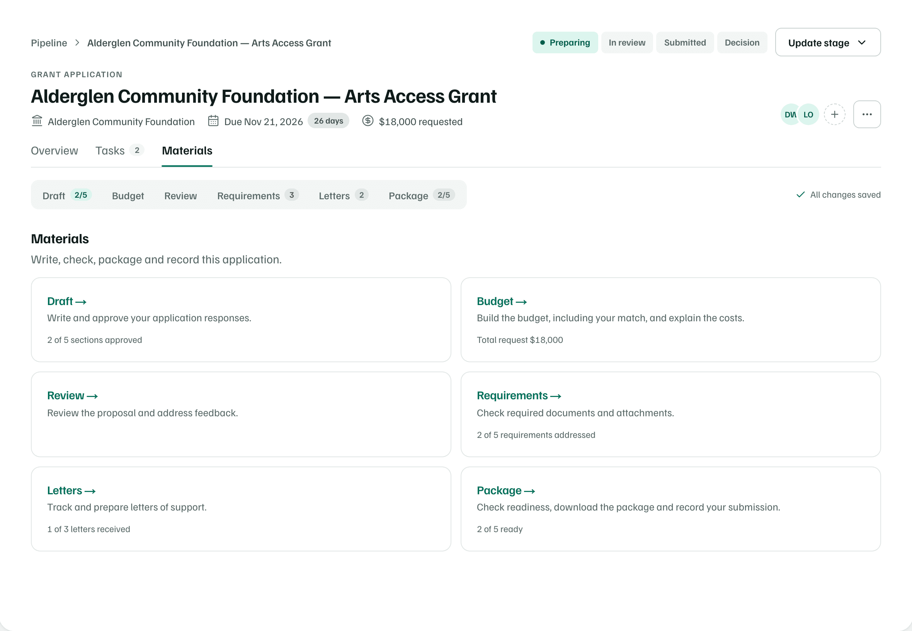This screenshot has width=912, height=631.
Task: Select the In review stage pill
Action: [x=627, y=42]
